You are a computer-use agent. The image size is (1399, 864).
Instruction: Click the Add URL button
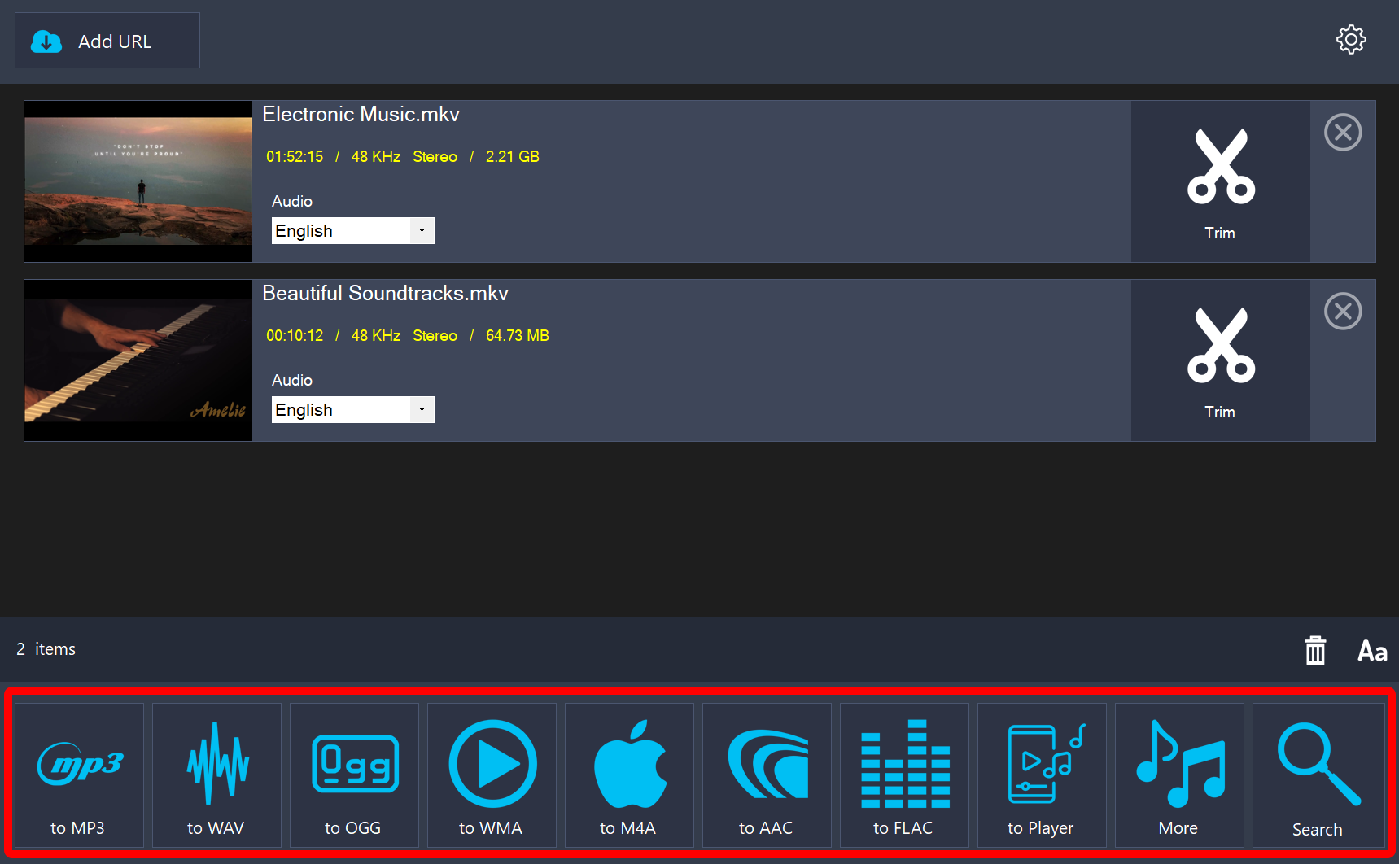tap(107, 41)
